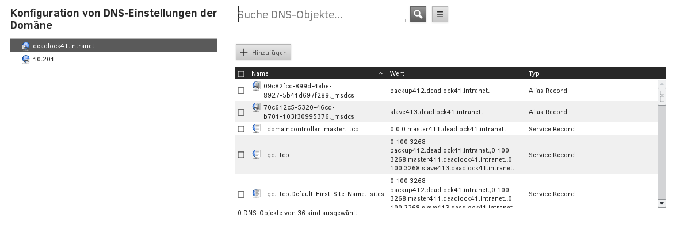Click the magnifier search button

(x=418, y=15)
